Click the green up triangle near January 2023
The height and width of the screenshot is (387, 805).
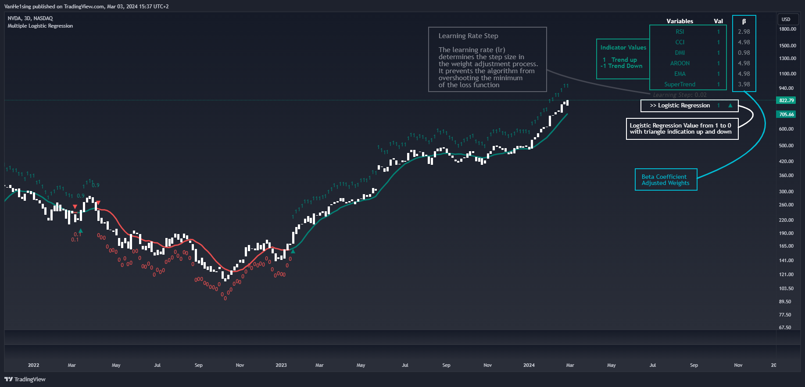point(293,251)
